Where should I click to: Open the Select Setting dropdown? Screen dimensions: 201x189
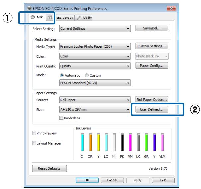pyautogui.click(x=95, y=29)
